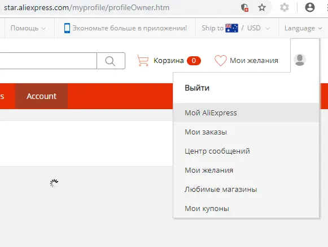Bookmark this page with the star icon
The height and width of the screenshot is (247, 328).
pyautogui.click(x=262, y=8)
